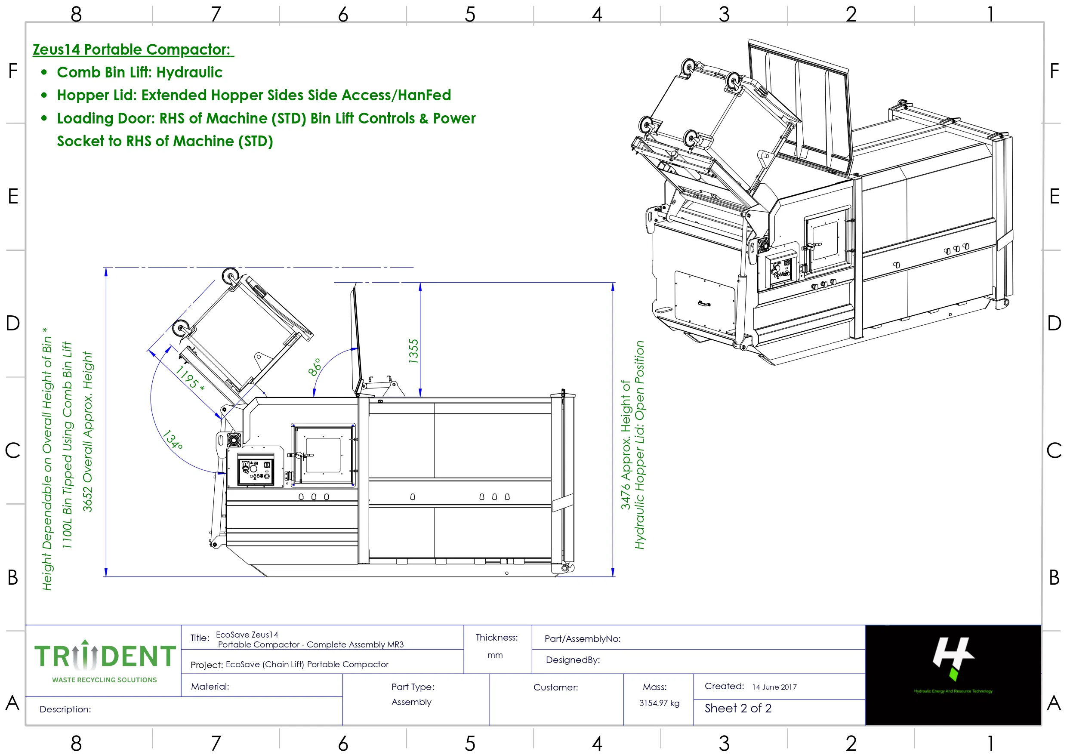The width and height of the screenshot is (1067, 755).
Task: Click the control panel in the side view
Action: point(255,470)
